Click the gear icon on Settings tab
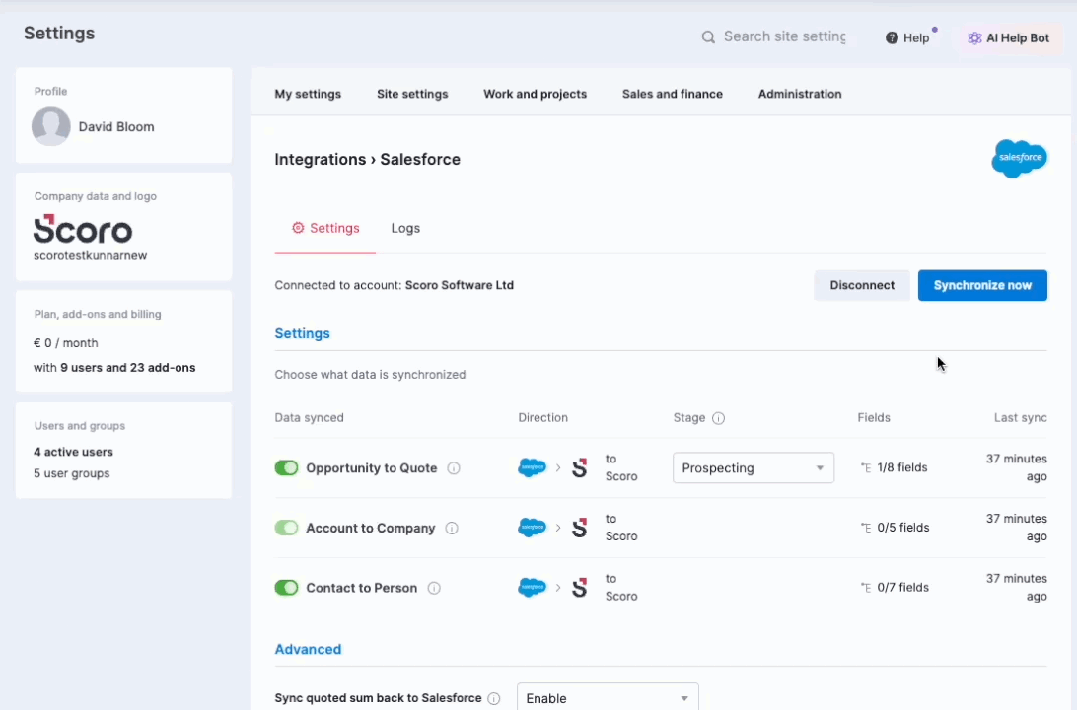 [298, 227]
